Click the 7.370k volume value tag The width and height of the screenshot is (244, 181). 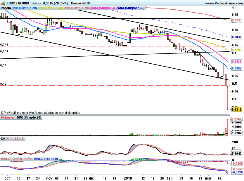coord(237,119)
